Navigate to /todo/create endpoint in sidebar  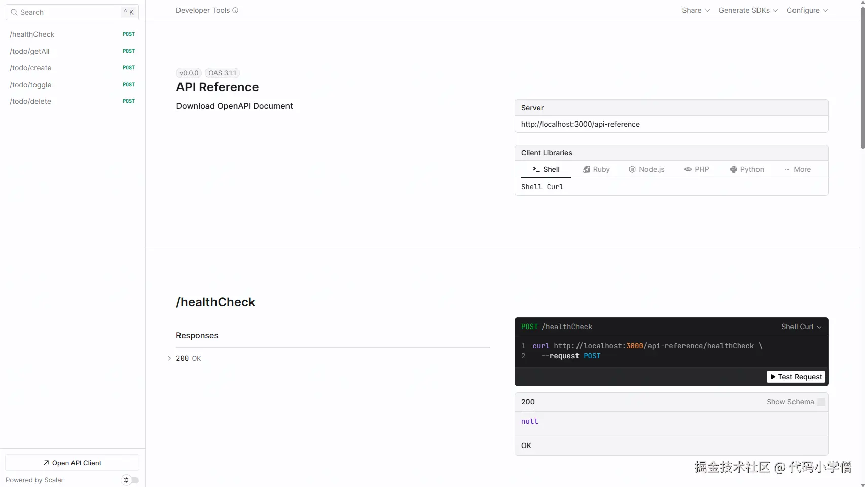pos(30,68)
